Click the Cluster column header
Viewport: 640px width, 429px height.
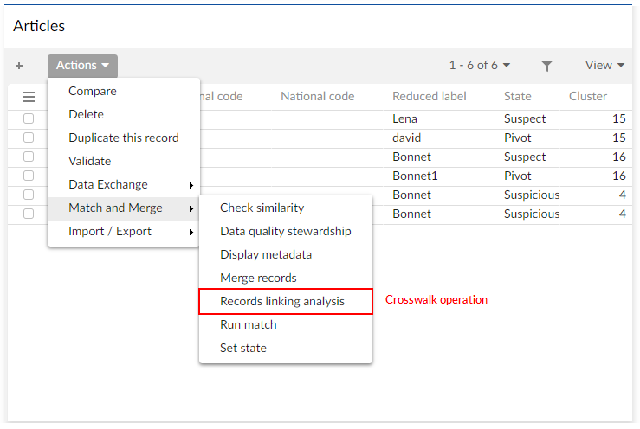tap(588, 96)
